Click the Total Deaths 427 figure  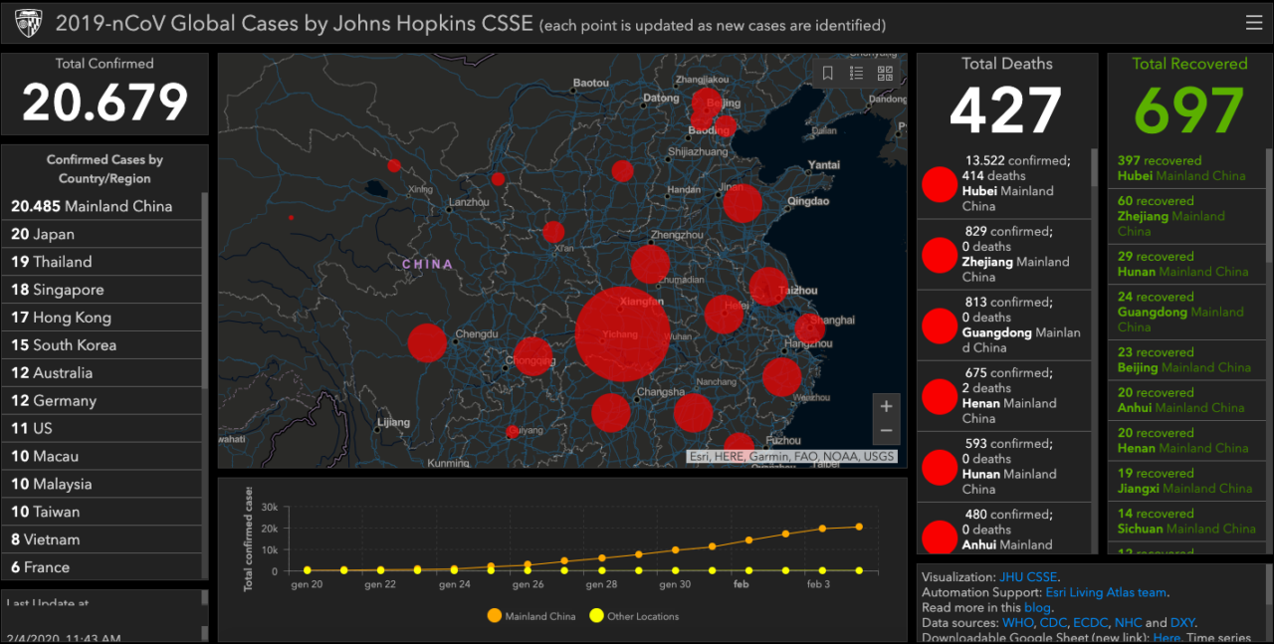click(x=1006, y=108)
